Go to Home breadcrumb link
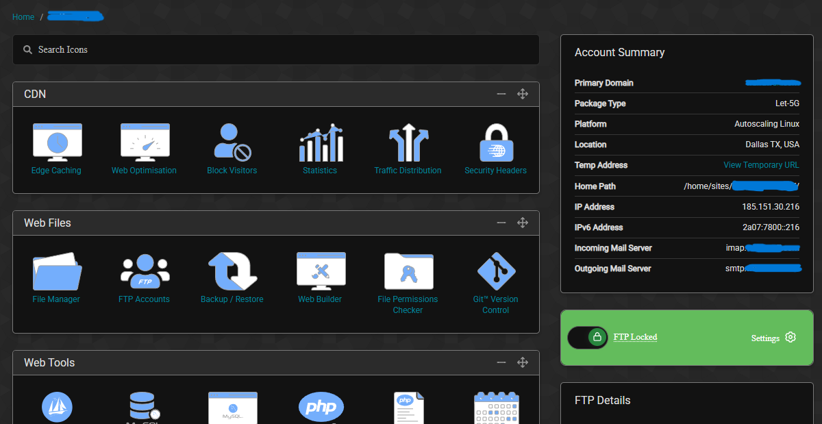Screen dimensions: 822x424 (x=23, y=17)
